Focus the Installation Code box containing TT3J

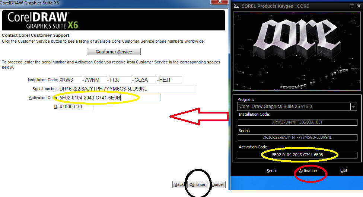(x=120, y=80)
